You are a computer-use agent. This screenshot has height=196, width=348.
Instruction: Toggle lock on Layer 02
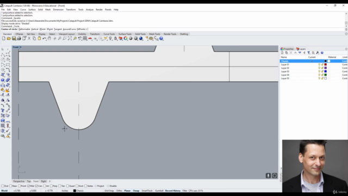click(322, 68)
